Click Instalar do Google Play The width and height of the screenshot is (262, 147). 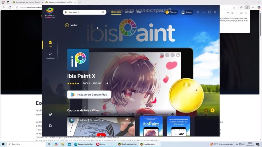[89, 94]
